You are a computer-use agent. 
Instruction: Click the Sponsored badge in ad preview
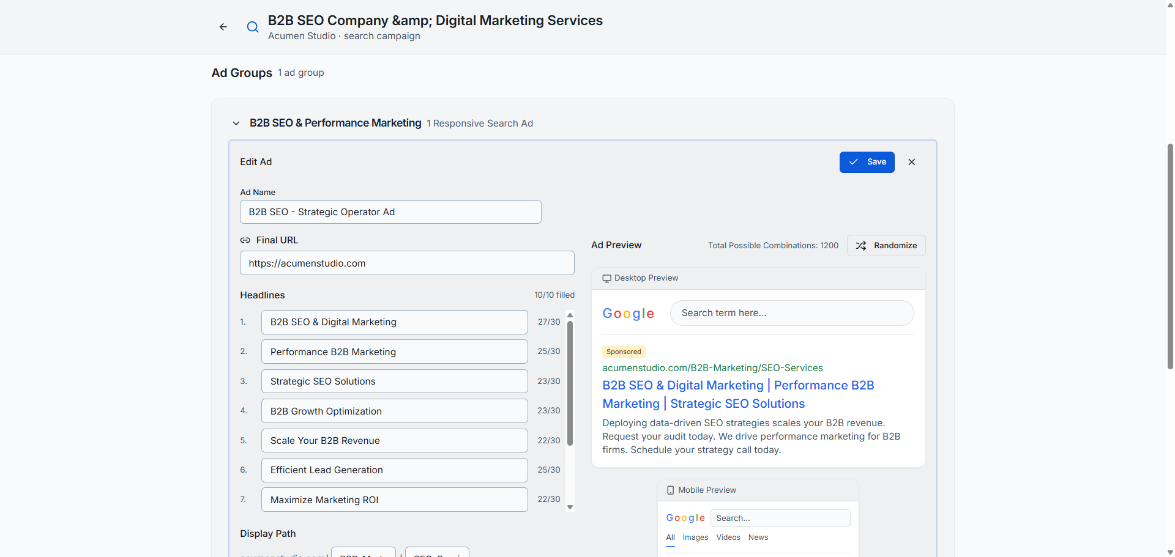click(624, 352)
